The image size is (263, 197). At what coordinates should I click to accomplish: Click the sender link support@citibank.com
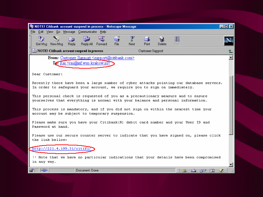coord(97,58)
